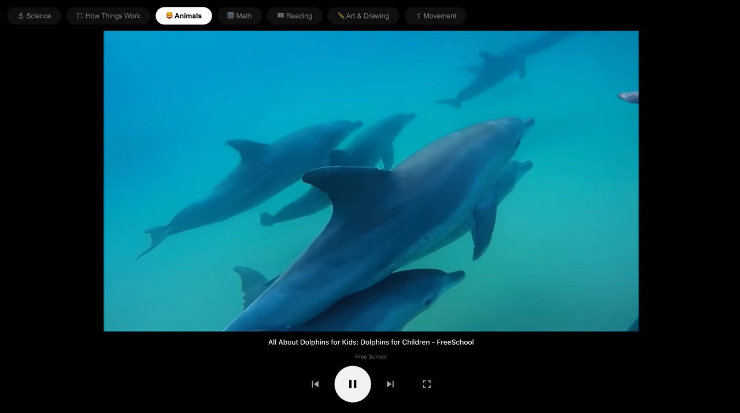Click the abacus icon on the Math tab
This screenshot has height=413, width=740.
click(x=231, y=16)
